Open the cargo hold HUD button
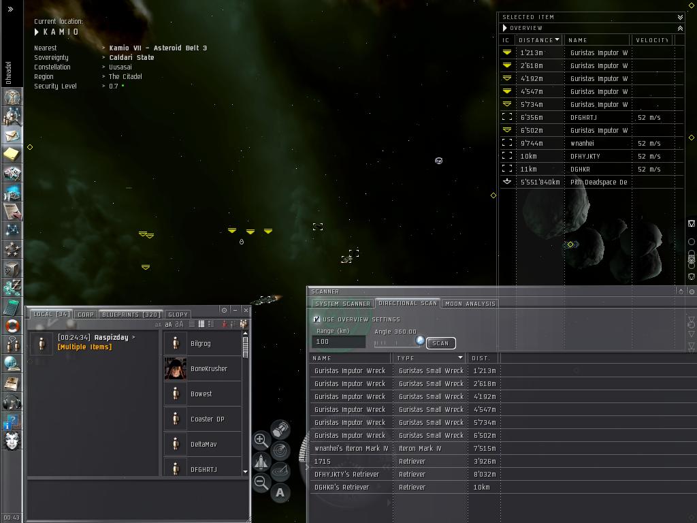This screenshot has height=523, width=697. 280,430
